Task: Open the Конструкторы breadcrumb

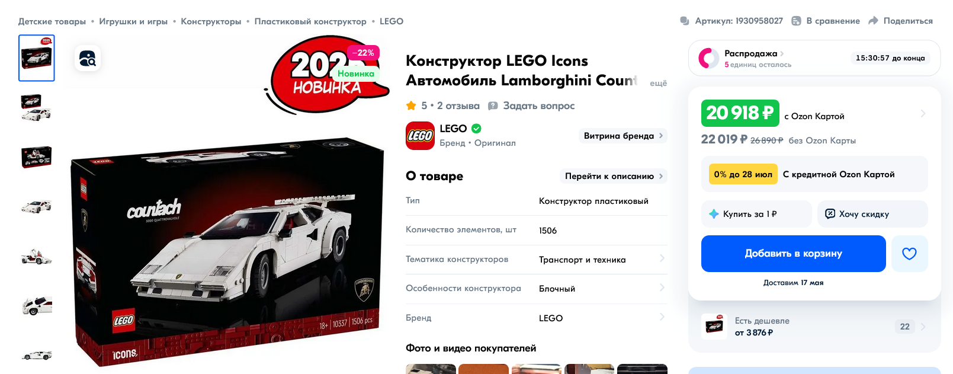Action: tap(211, 21)
